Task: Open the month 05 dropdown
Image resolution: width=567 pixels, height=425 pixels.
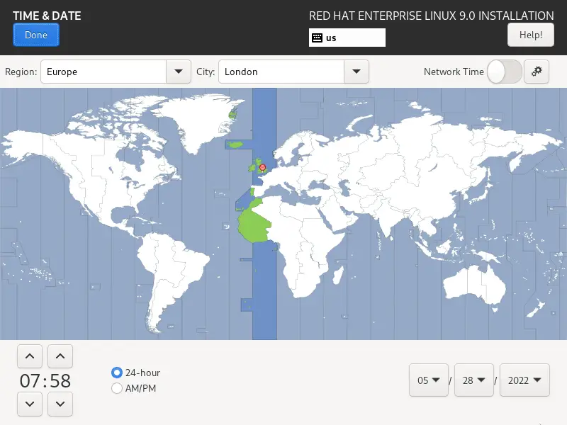Action: (x=429, y=380)
